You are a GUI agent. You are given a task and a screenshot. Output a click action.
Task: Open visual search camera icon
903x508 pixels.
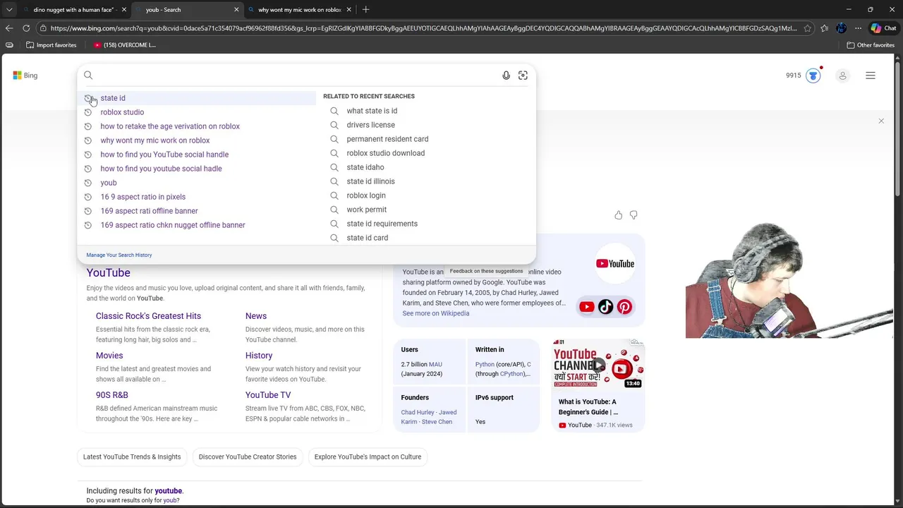point(523,75)
